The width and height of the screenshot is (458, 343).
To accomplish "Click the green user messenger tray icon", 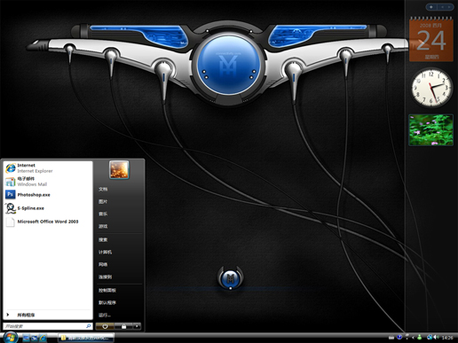I will (x=420, y=337).
